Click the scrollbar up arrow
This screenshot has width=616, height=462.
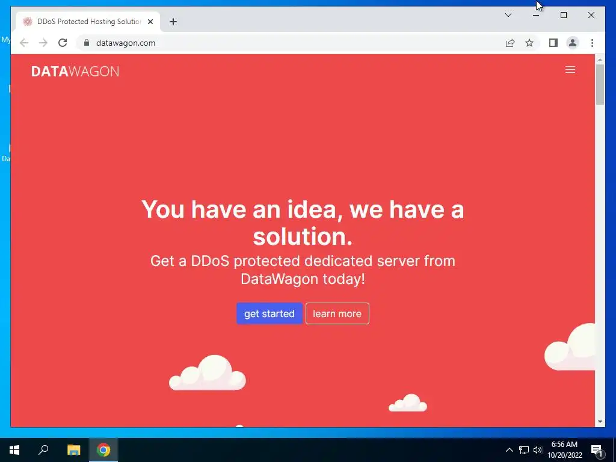[600, 60]
